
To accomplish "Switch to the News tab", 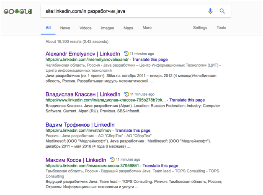I will click(65, 28).
